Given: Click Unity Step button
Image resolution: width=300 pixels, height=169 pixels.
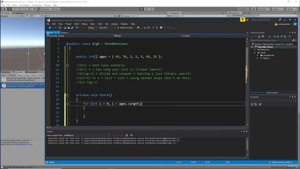Looking at the screenshot, I should (x=152, y=9).
